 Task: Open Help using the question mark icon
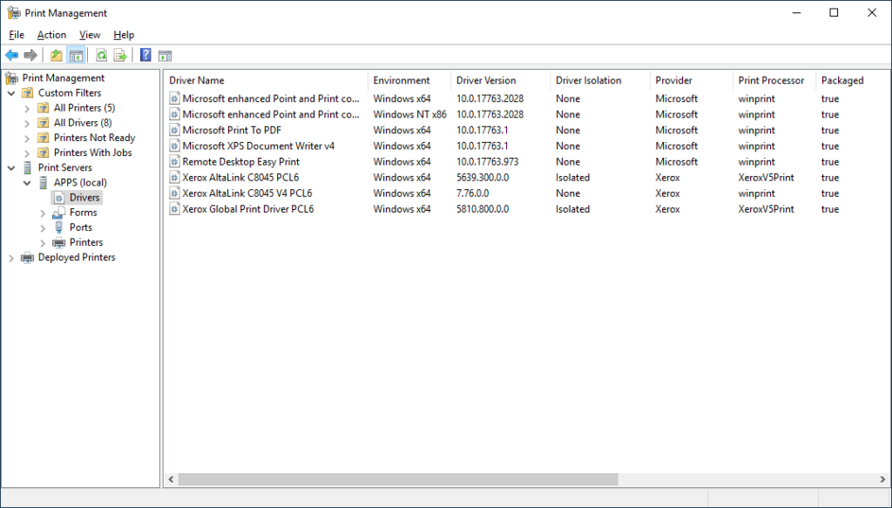(145, 56)
